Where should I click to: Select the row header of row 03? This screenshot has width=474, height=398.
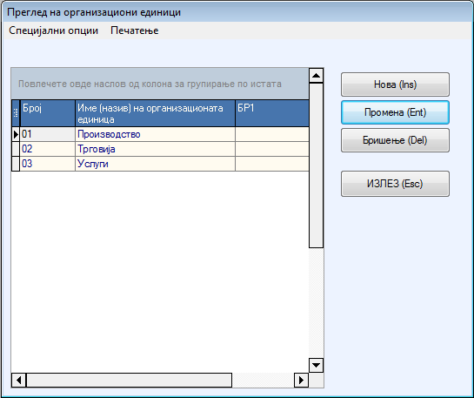coord(16,164)
